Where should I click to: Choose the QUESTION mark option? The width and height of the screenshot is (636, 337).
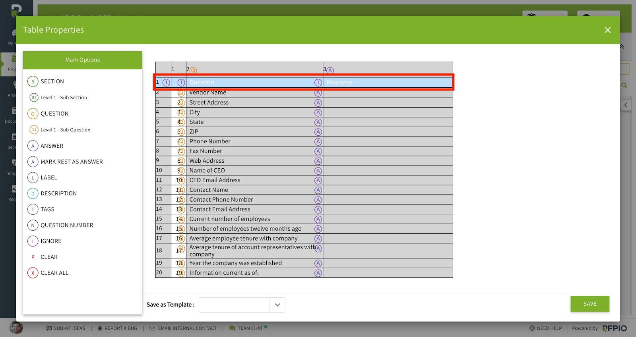48,114
